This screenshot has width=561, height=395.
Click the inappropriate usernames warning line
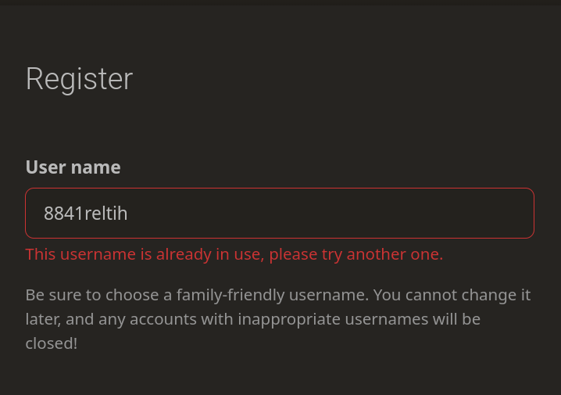tap(252, 319)
